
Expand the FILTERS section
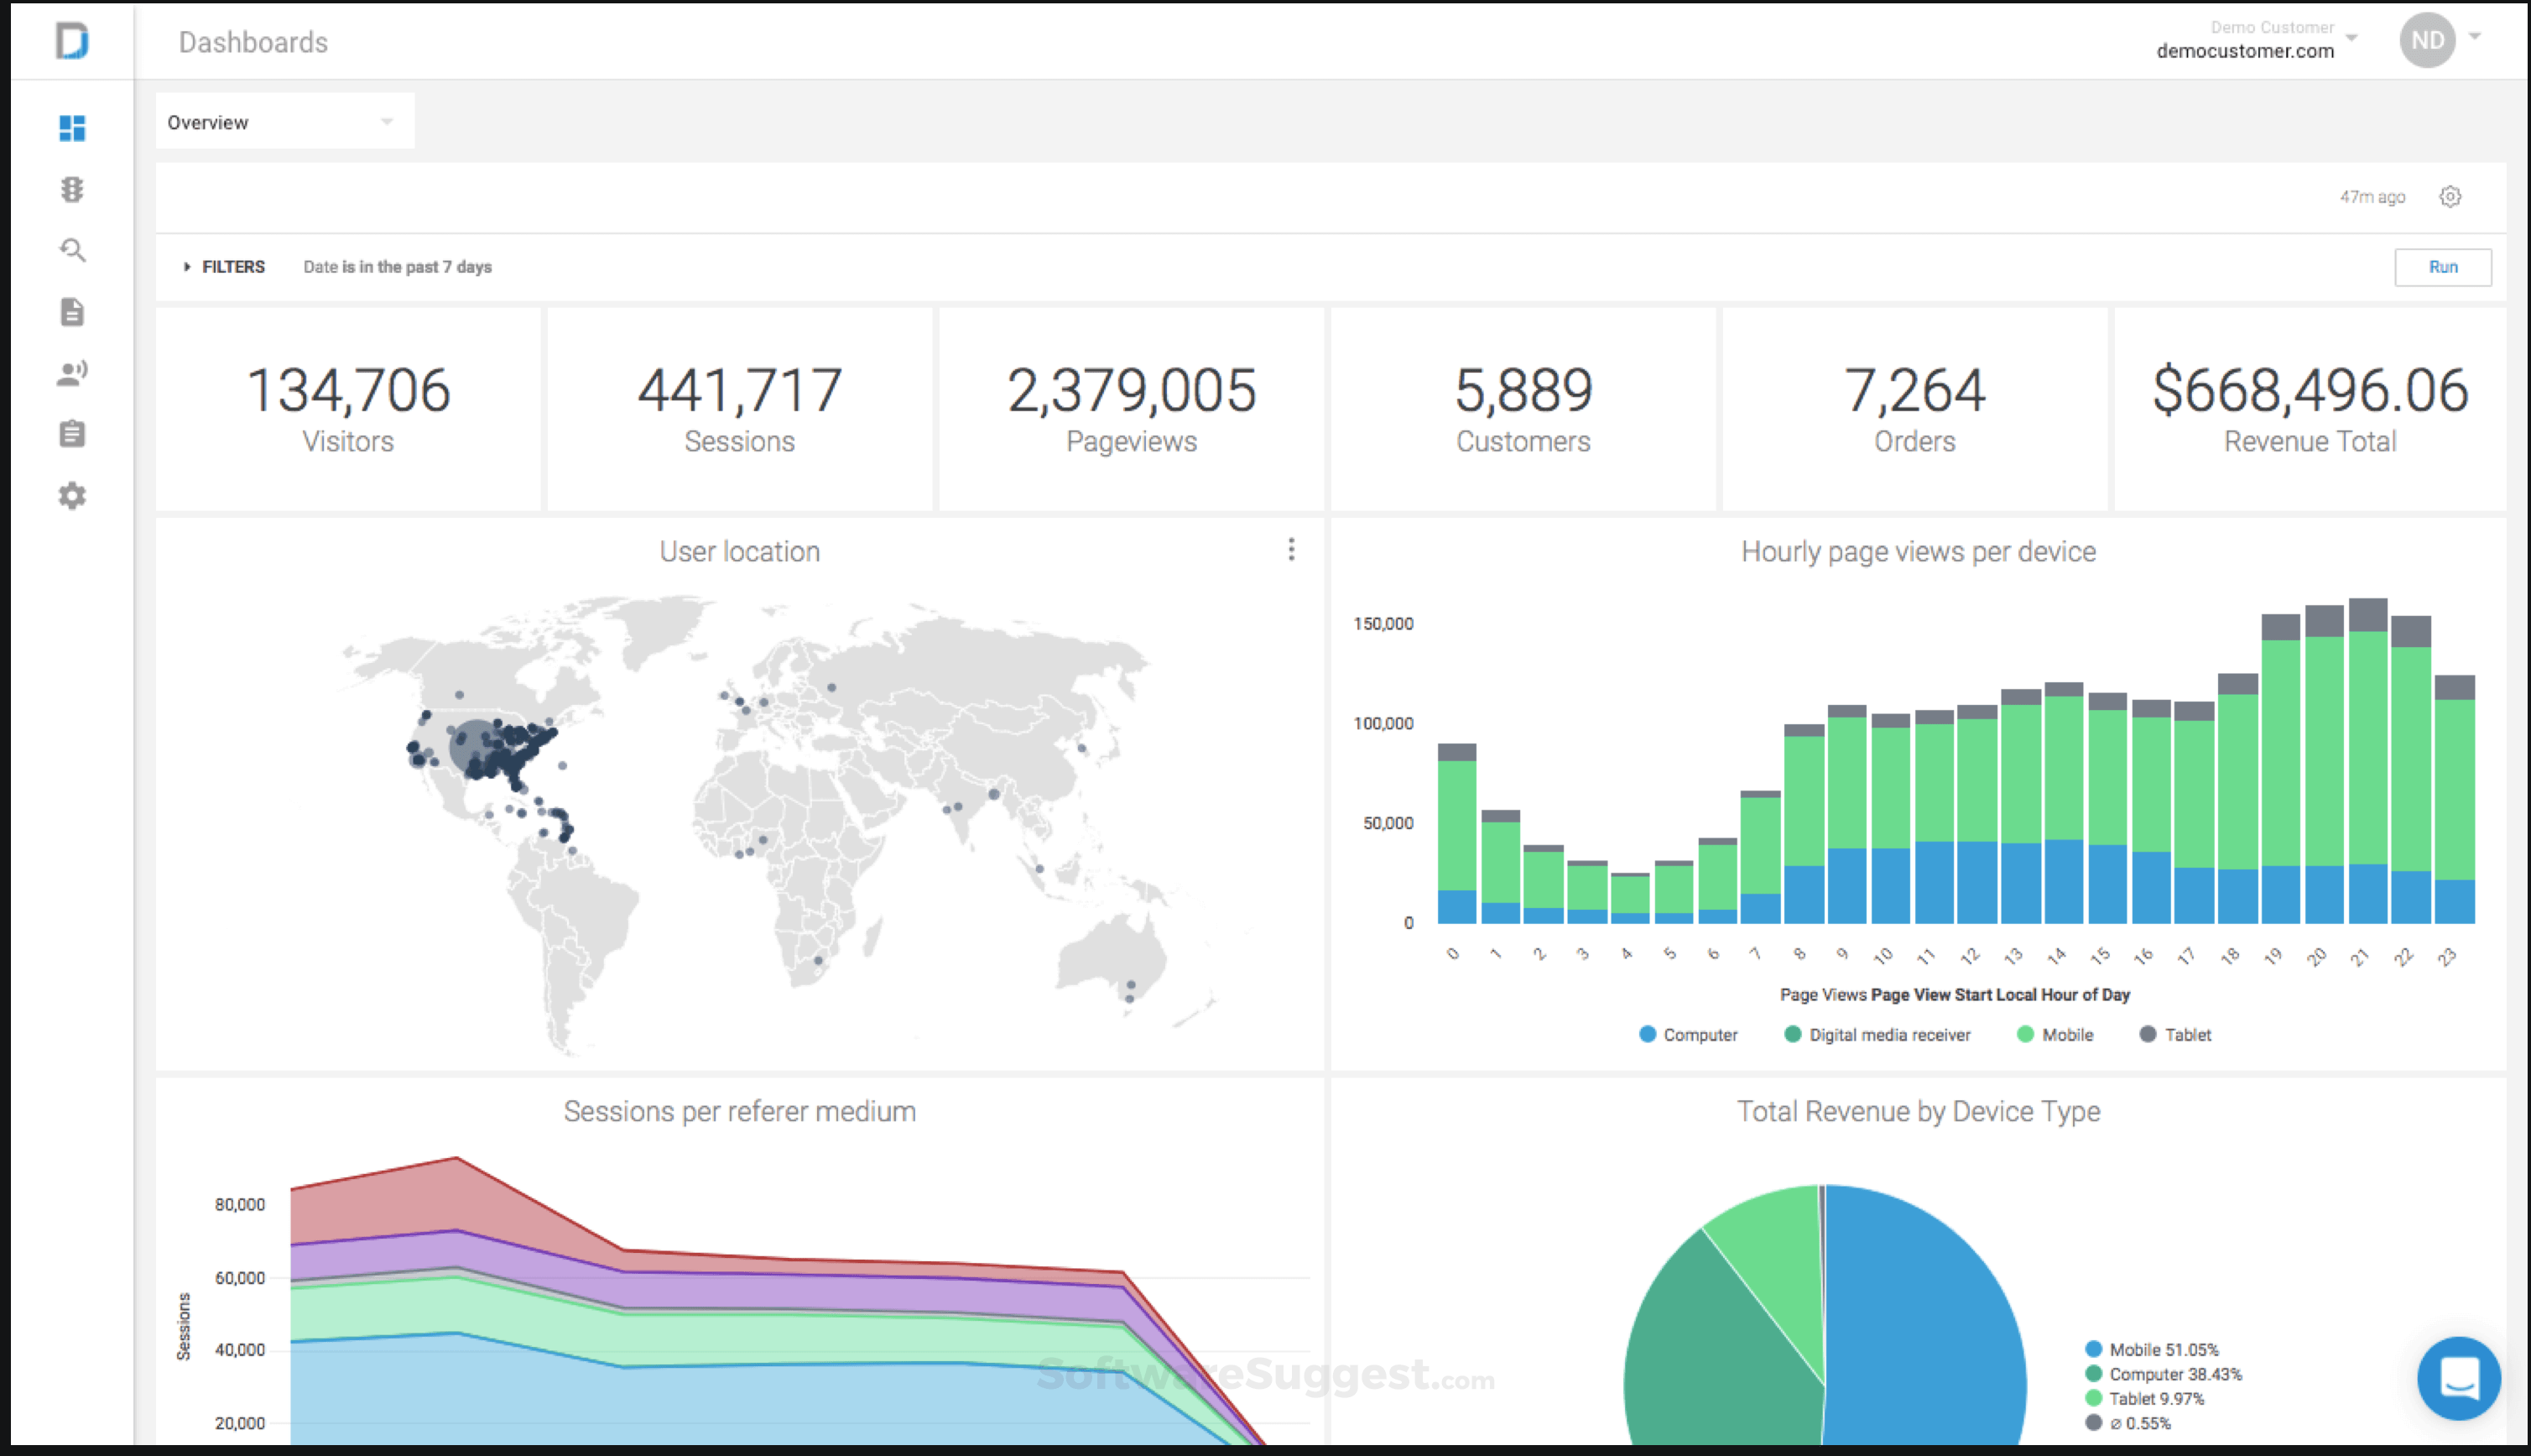coord(224,267)
